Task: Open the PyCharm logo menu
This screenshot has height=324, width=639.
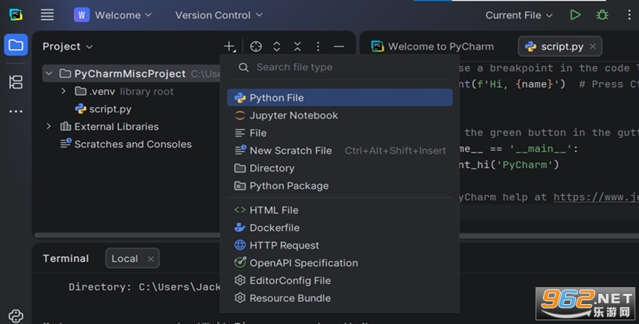Action: pyautogui.click(x=16, y=15)
